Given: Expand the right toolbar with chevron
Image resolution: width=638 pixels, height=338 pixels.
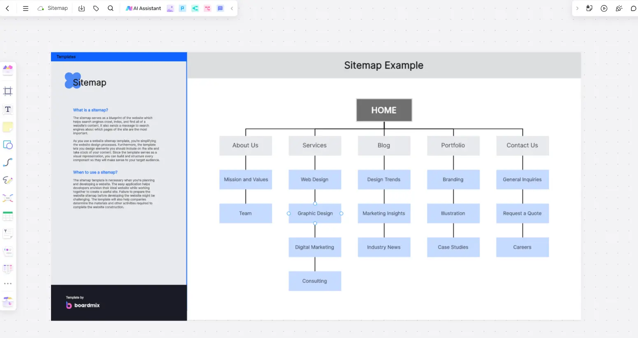Looking at the screenshot, I should 577,8.
